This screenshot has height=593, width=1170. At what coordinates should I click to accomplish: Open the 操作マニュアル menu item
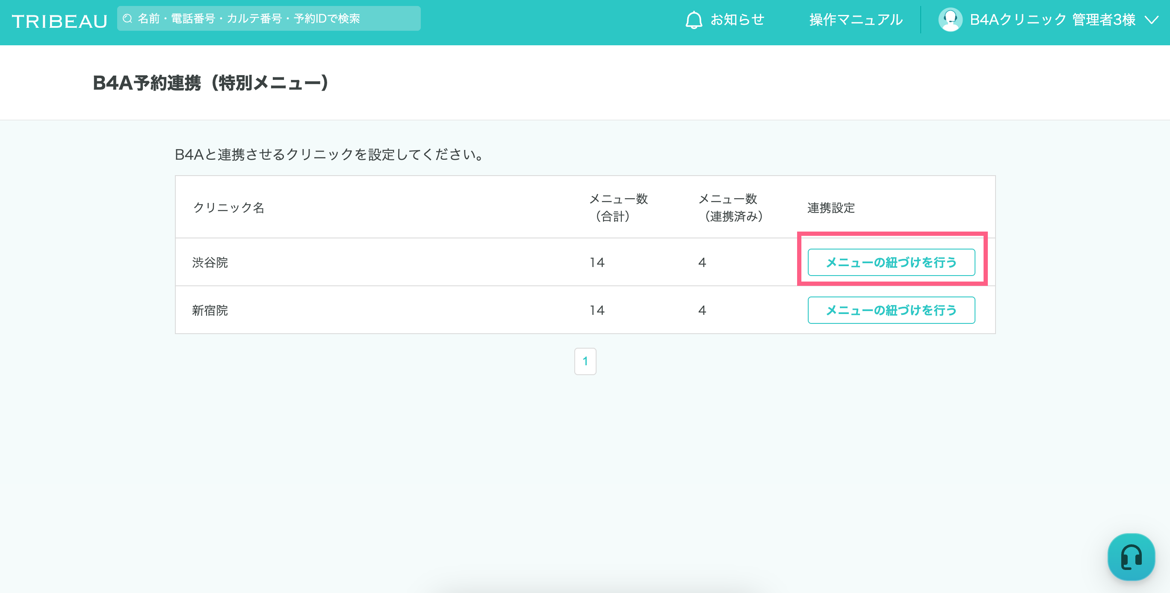click(x=856, y=20)
